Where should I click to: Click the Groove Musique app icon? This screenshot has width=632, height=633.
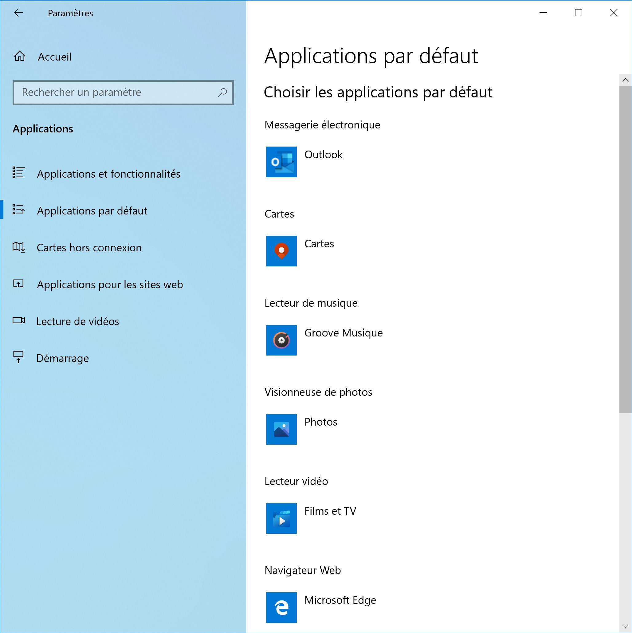(281, 340)
